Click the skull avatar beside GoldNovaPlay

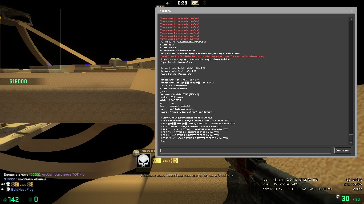click(8, 189)
